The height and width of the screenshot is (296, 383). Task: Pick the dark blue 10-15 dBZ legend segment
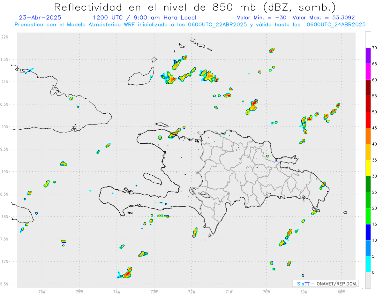[368, 232]
